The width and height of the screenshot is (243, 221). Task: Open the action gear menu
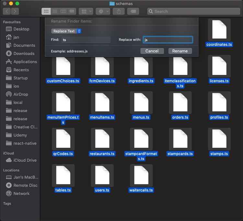coord(103,11)
